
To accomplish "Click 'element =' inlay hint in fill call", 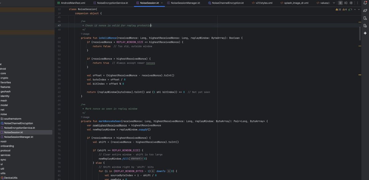I will pos(136,159).
